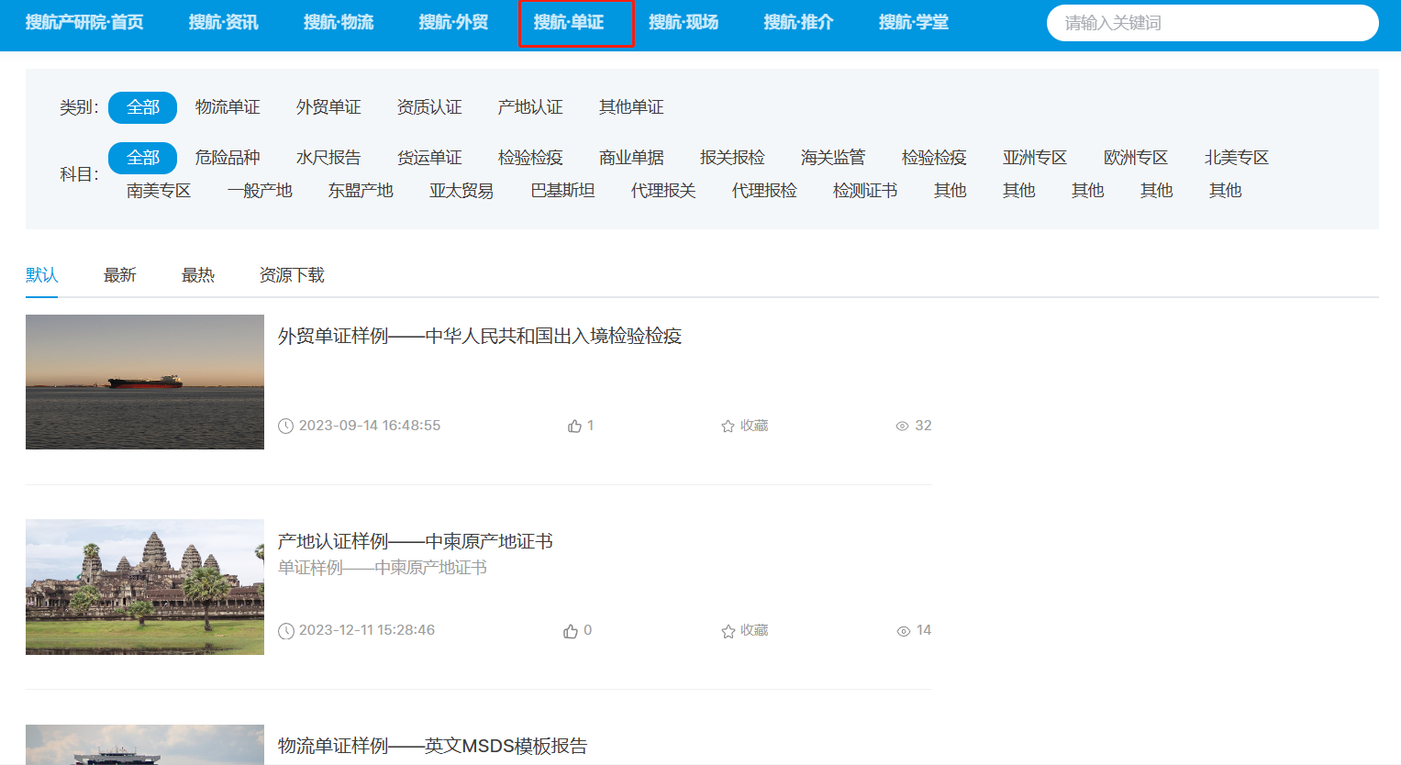
Task: Select 东盟产地 subject filter
Action: point(361,191)
